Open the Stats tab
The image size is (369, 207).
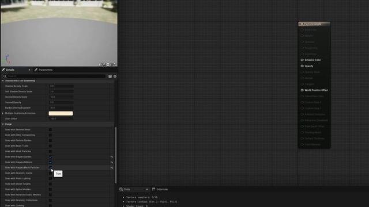click(127, 189)
